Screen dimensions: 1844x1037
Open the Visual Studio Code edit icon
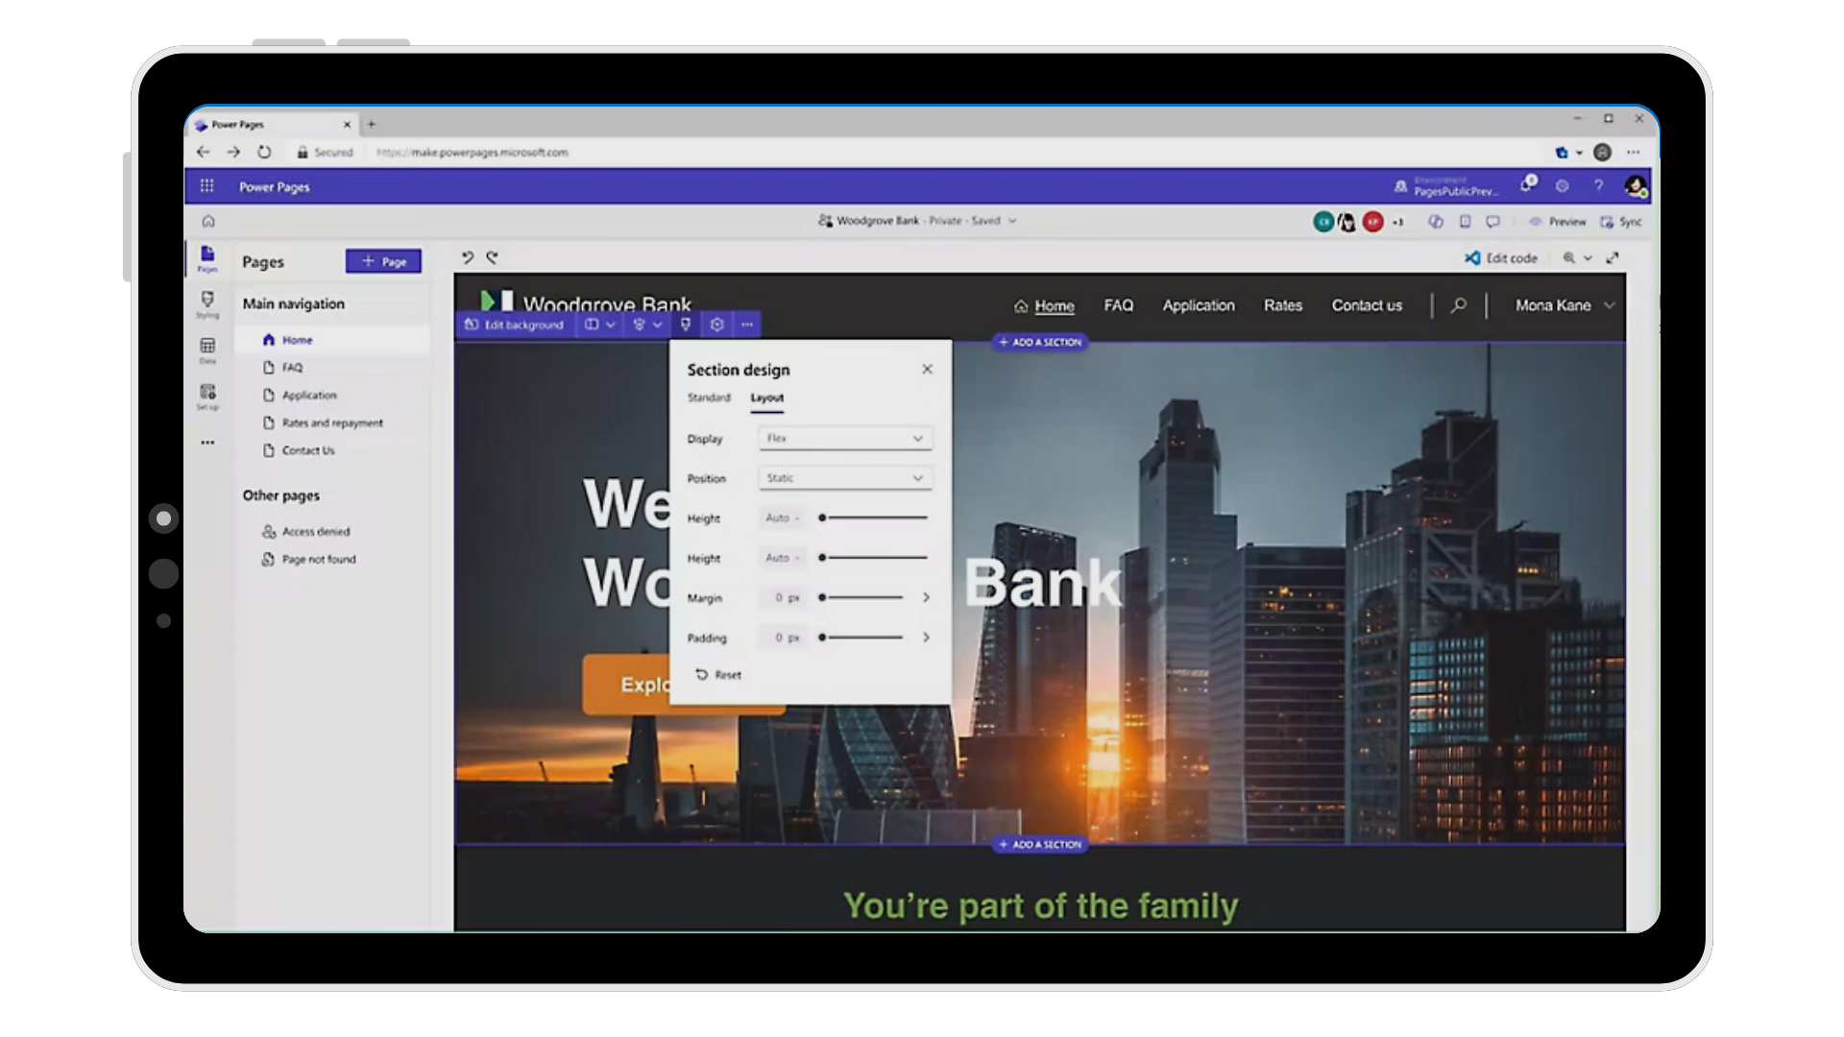[x=1472, y=257]
